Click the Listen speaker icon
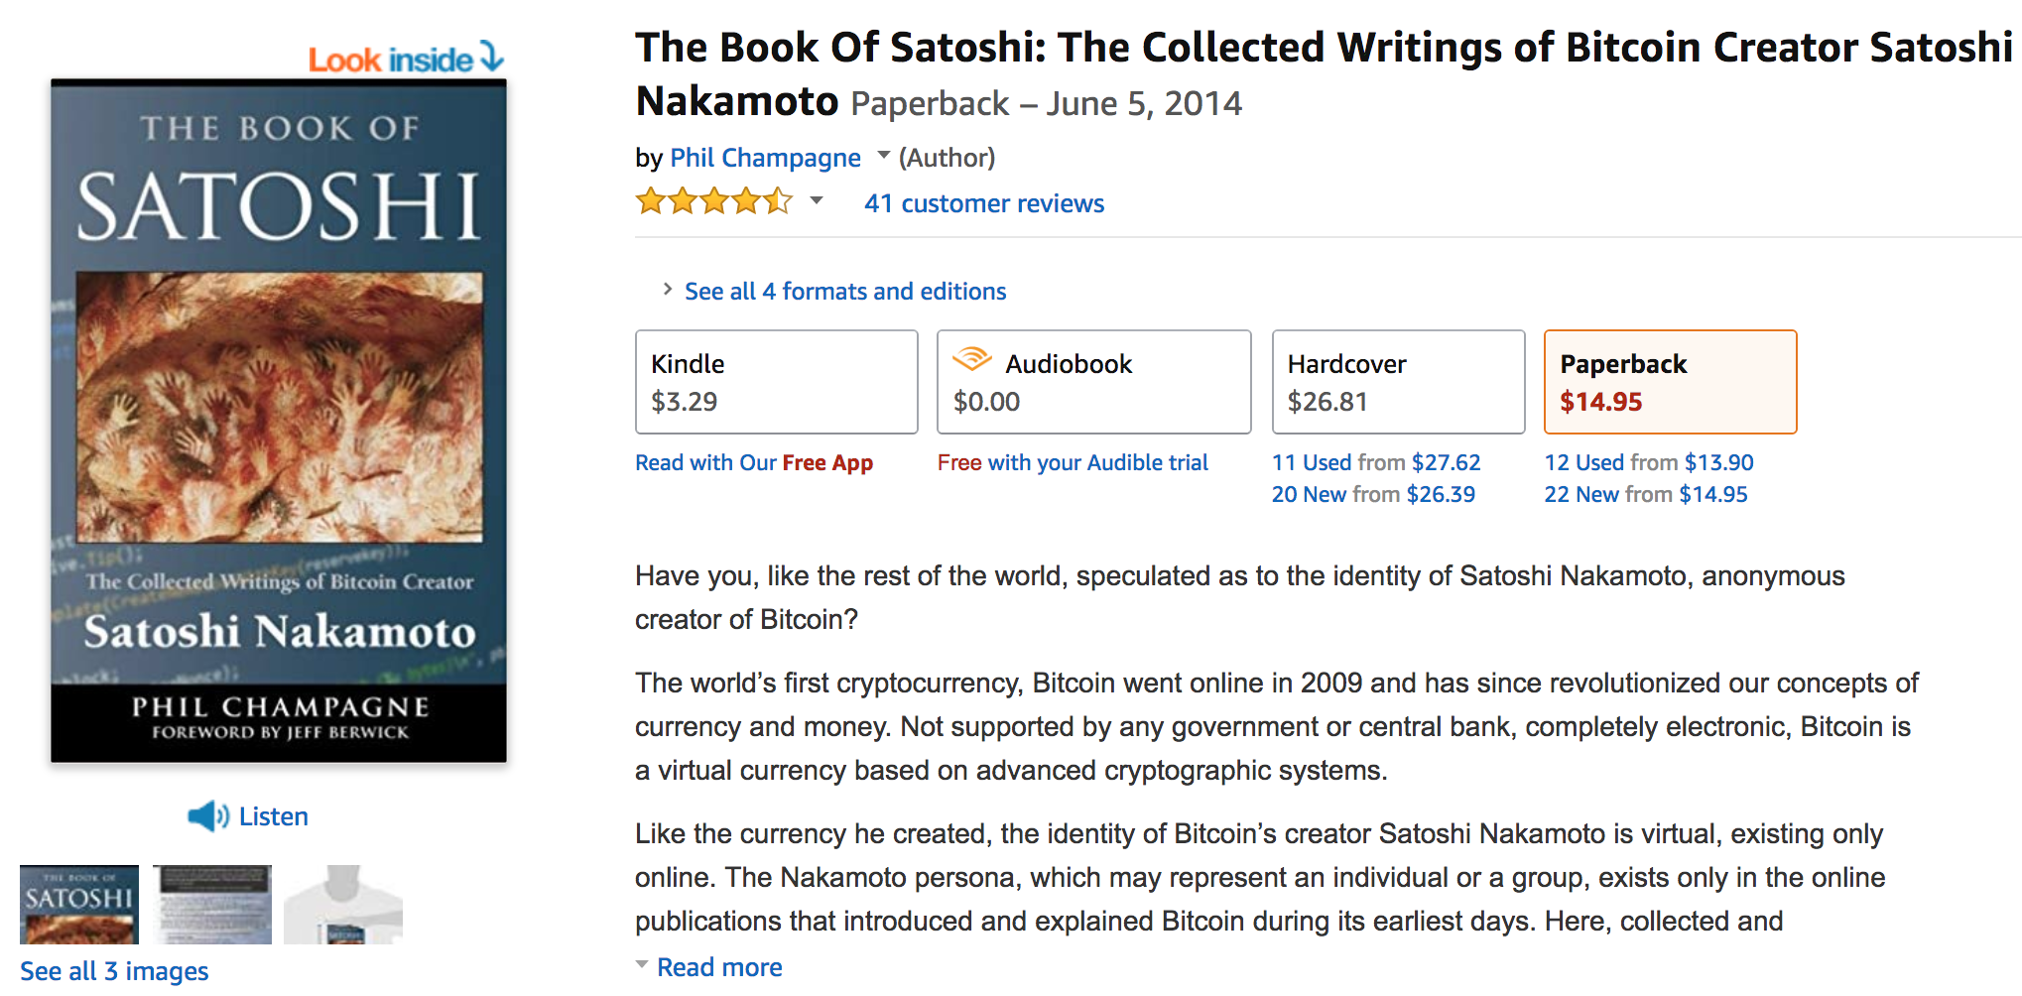 pyautogui.click(x=208, y=816)
